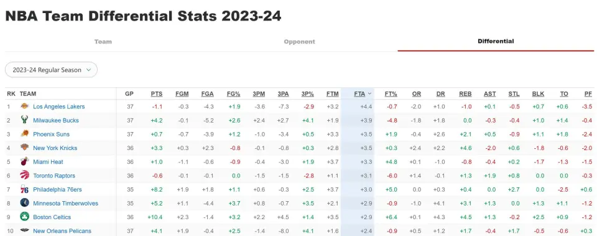Click the Miami Heat team logo
Viewport: 597px width, 236px height.
(24, 162)
